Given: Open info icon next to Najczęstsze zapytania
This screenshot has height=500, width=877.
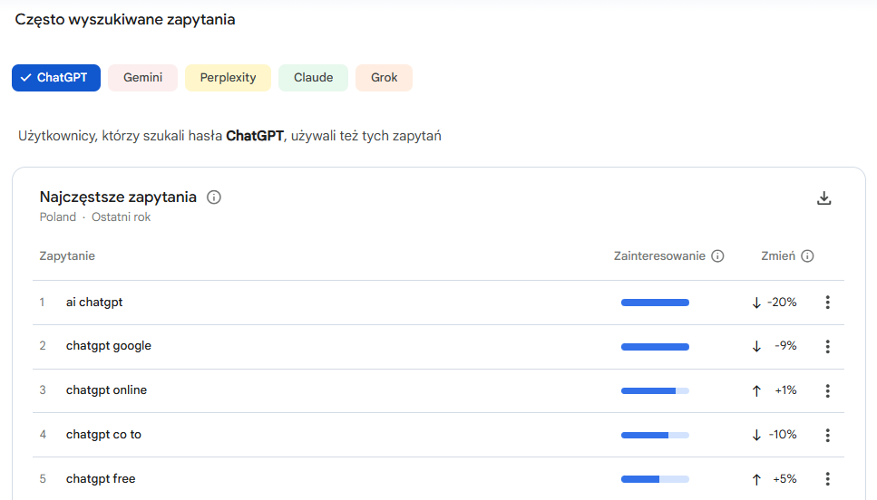Looking at the screenshot, I should tap(214, 197).
